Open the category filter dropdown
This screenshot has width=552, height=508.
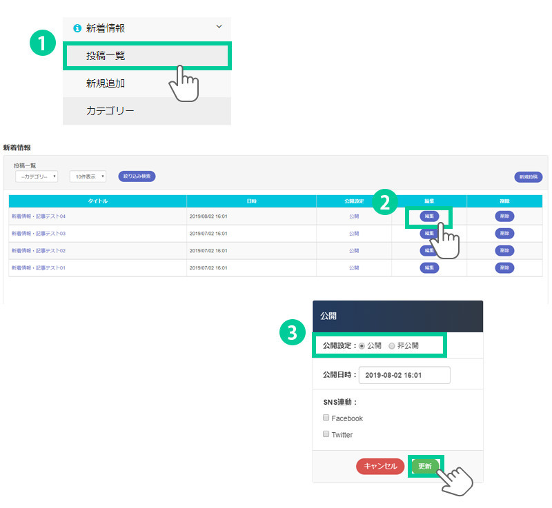click(x=37, y=176)
